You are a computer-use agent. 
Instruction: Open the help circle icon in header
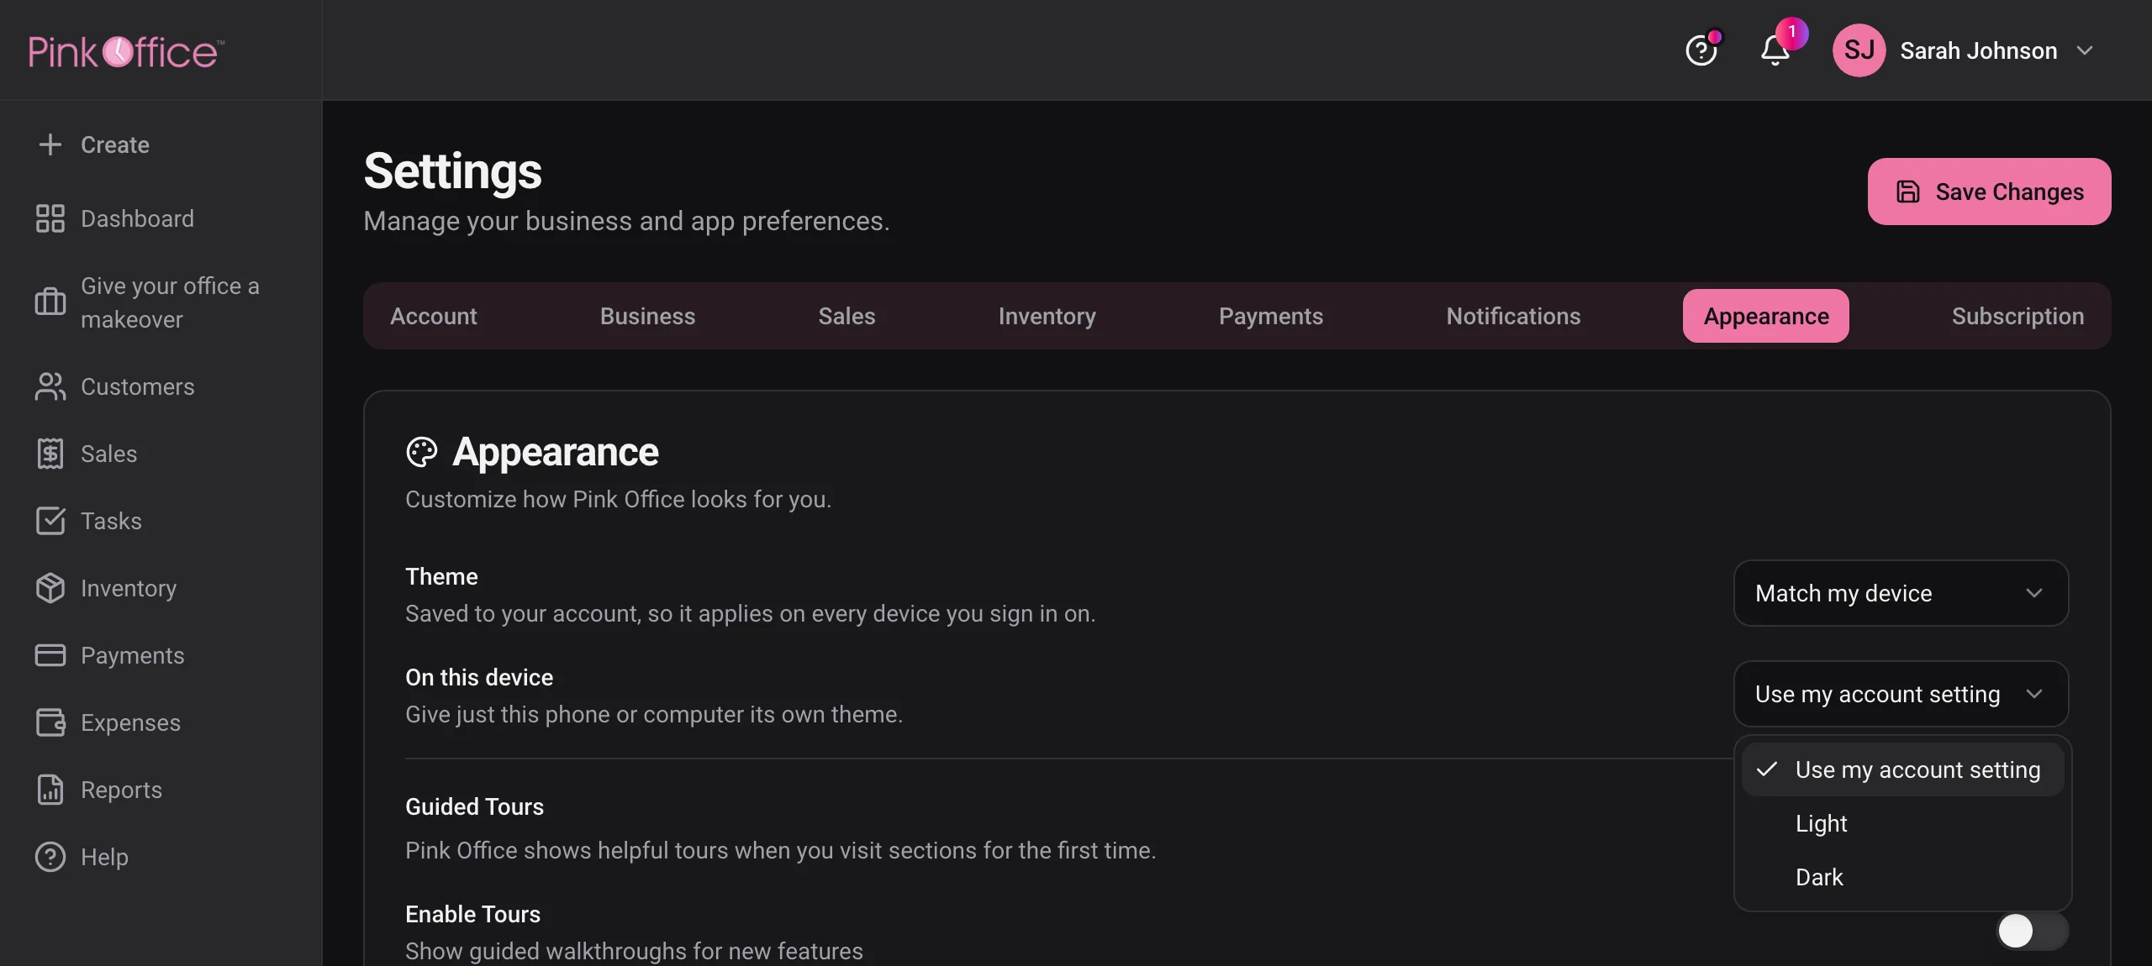pos(1701,50)
